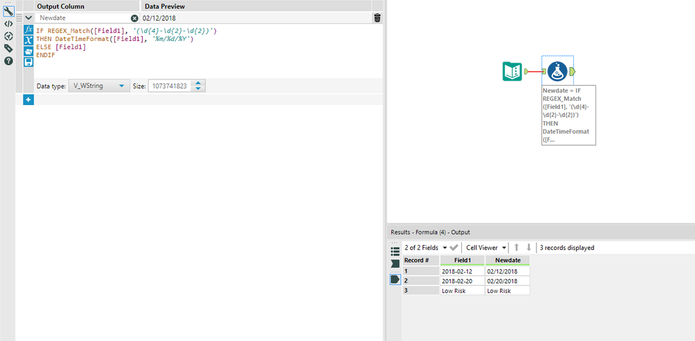Select cell 02/12/2018 in results Newdate column
Screen dimensions: 695x341
coord(507,271)
